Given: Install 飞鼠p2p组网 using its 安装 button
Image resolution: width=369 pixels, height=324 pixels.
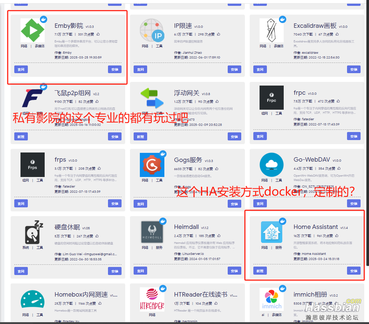Looking at the screenshot, I should coord(115,137).
